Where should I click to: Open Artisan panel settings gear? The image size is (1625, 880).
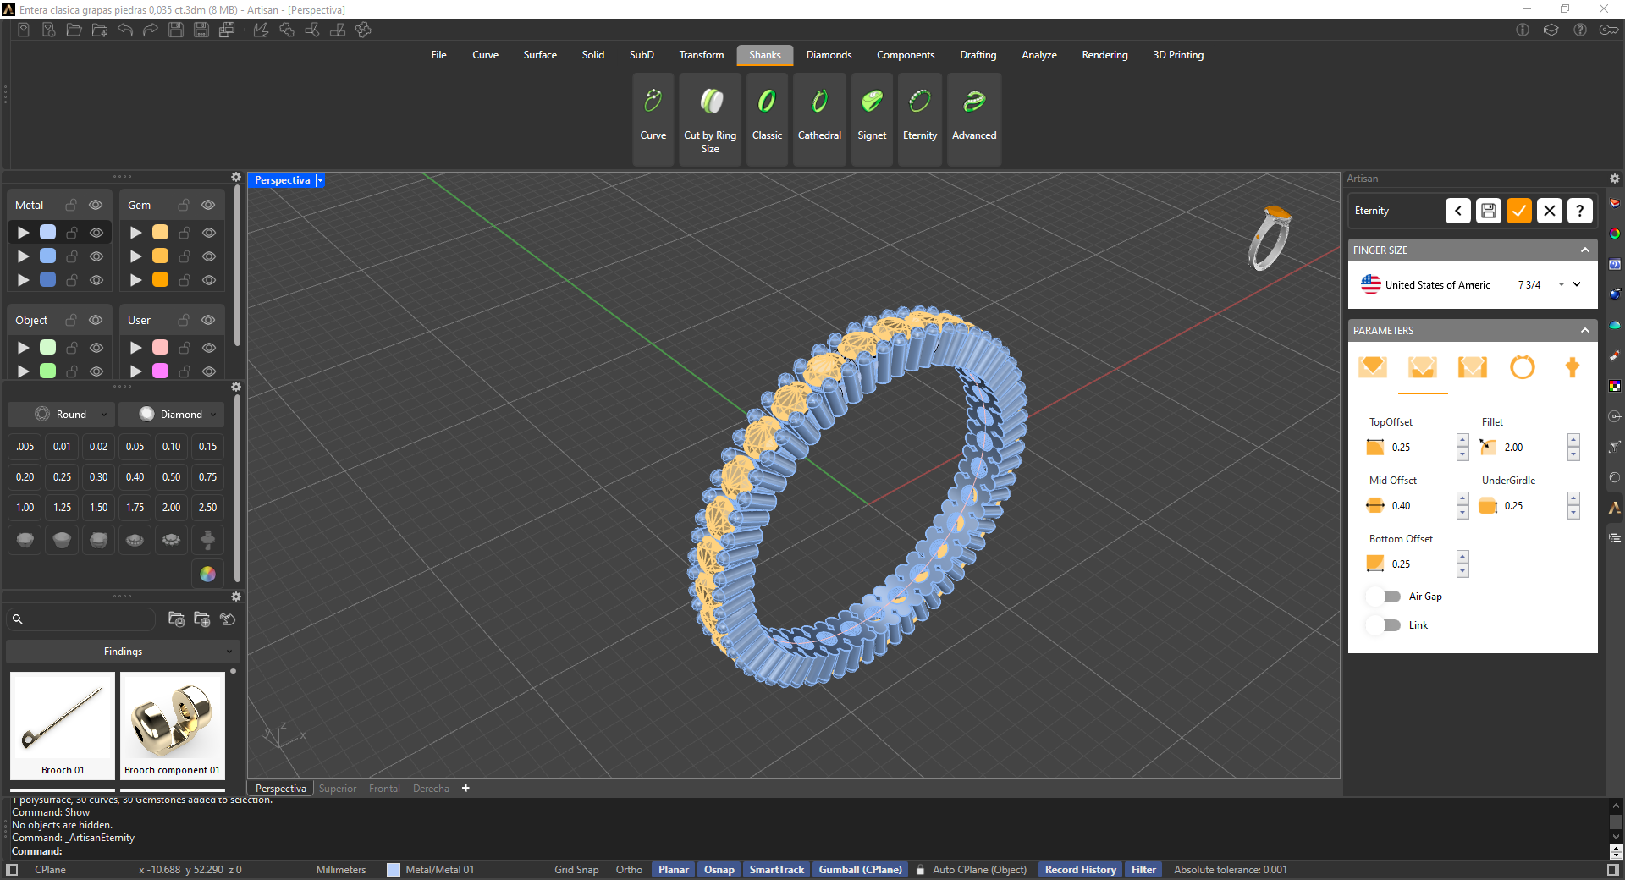click(x=1615, y=179)
